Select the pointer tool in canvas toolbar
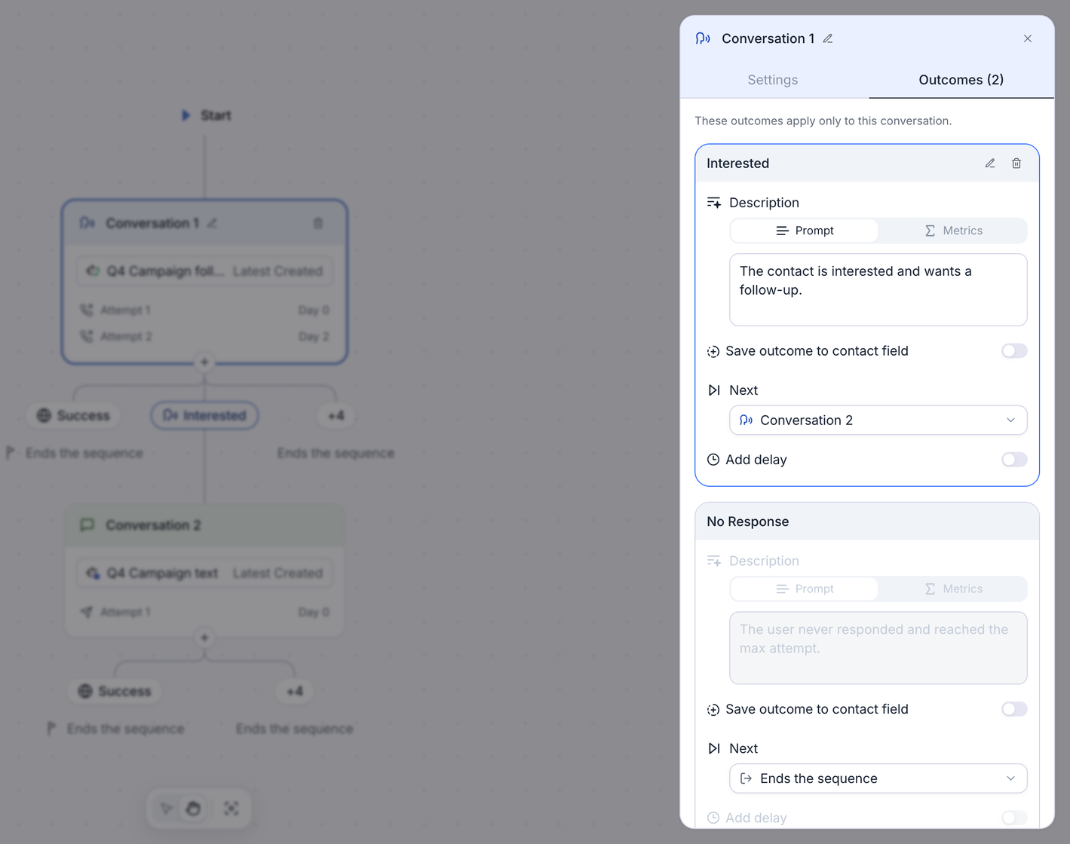This screenshot has height=844, width=1070. click(x=166, y=809)
